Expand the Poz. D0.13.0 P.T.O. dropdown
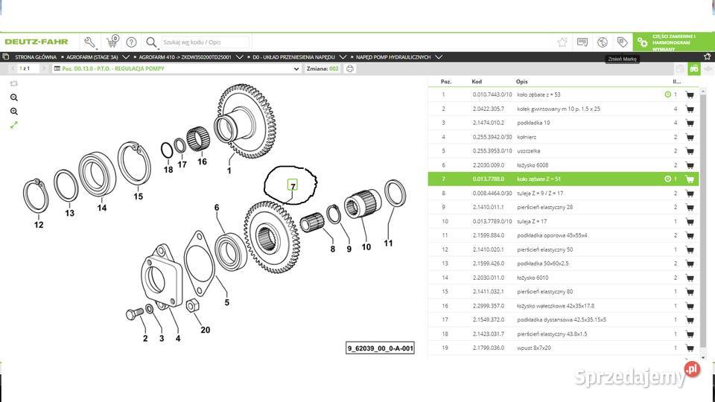715x402 pixels. click(296, 68)
